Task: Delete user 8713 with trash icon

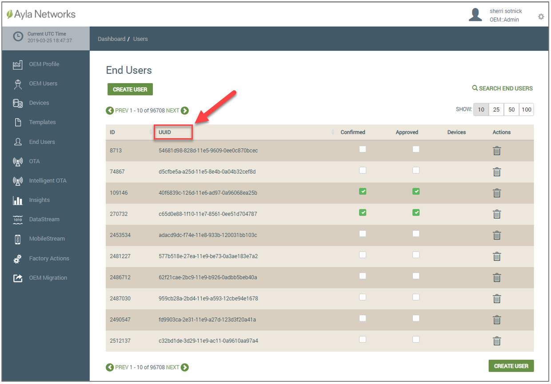Action: (x=497, y=151)
